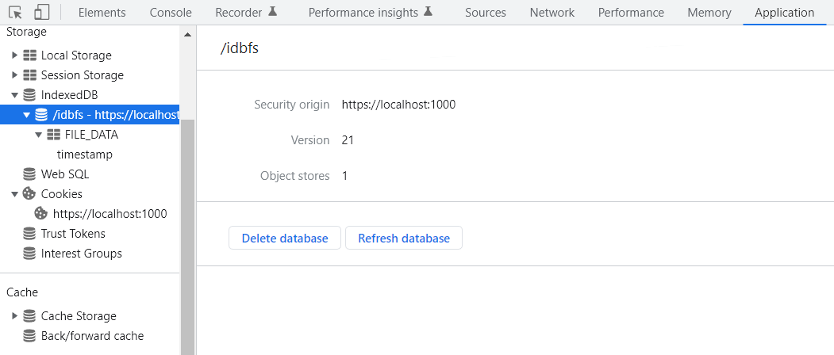Viewport: 834px width, 355px height.
Task: Click the Local Storage table icon
Action: click(x=29, y=55)
